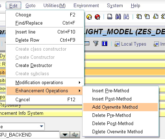The height and width of the screenshot is (139, 165).
Task: Click the First Page icon
Action: 139,16
